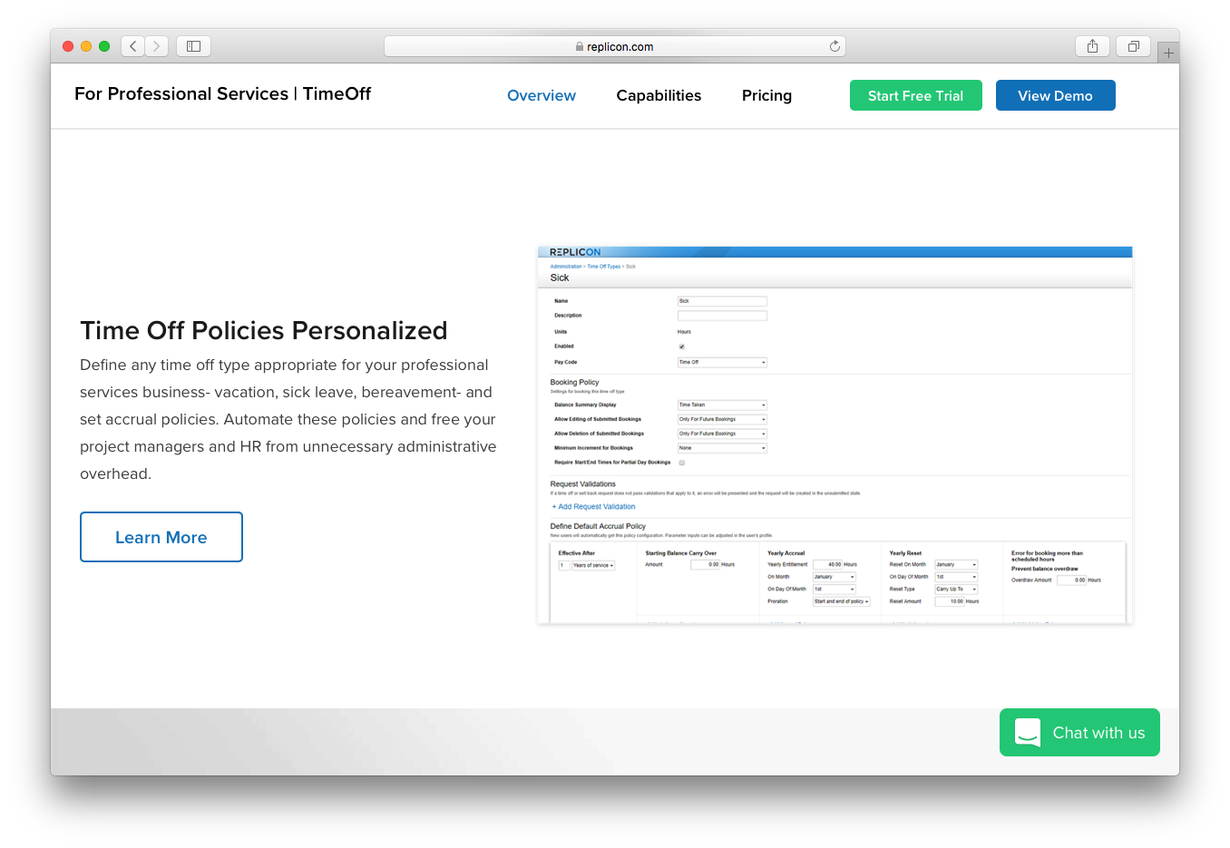Click the Replicon Sick policy screenshot
The width and height of the screenshot is (1230, 848).
[x=835, y=434]
